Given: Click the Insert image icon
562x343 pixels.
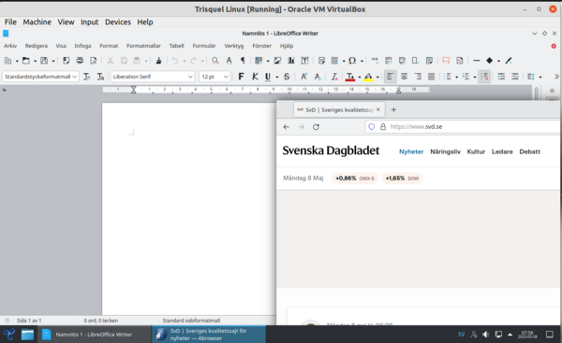Looking at the screenshot, I should click(277, 61).
